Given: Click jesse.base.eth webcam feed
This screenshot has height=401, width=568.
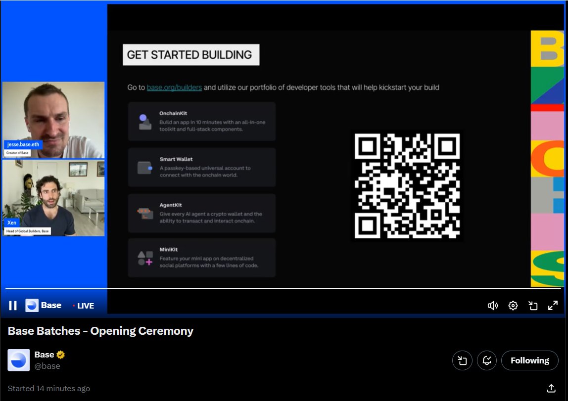Looking at the screenshot, I should pos(53,120).
